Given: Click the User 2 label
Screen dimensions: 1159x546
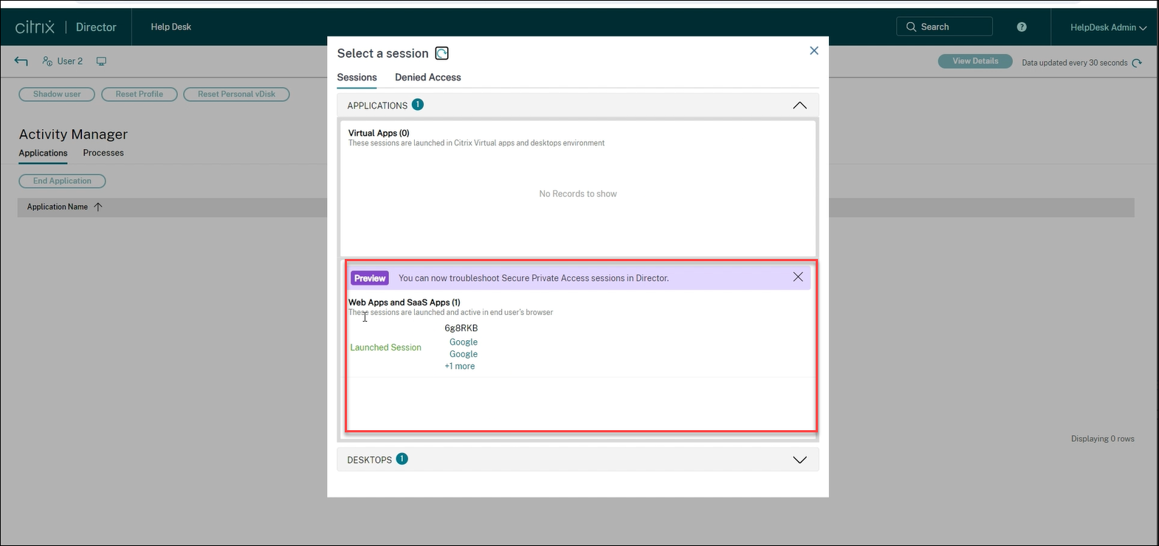Looking at the screenshot, I should [x=70, y=61].
